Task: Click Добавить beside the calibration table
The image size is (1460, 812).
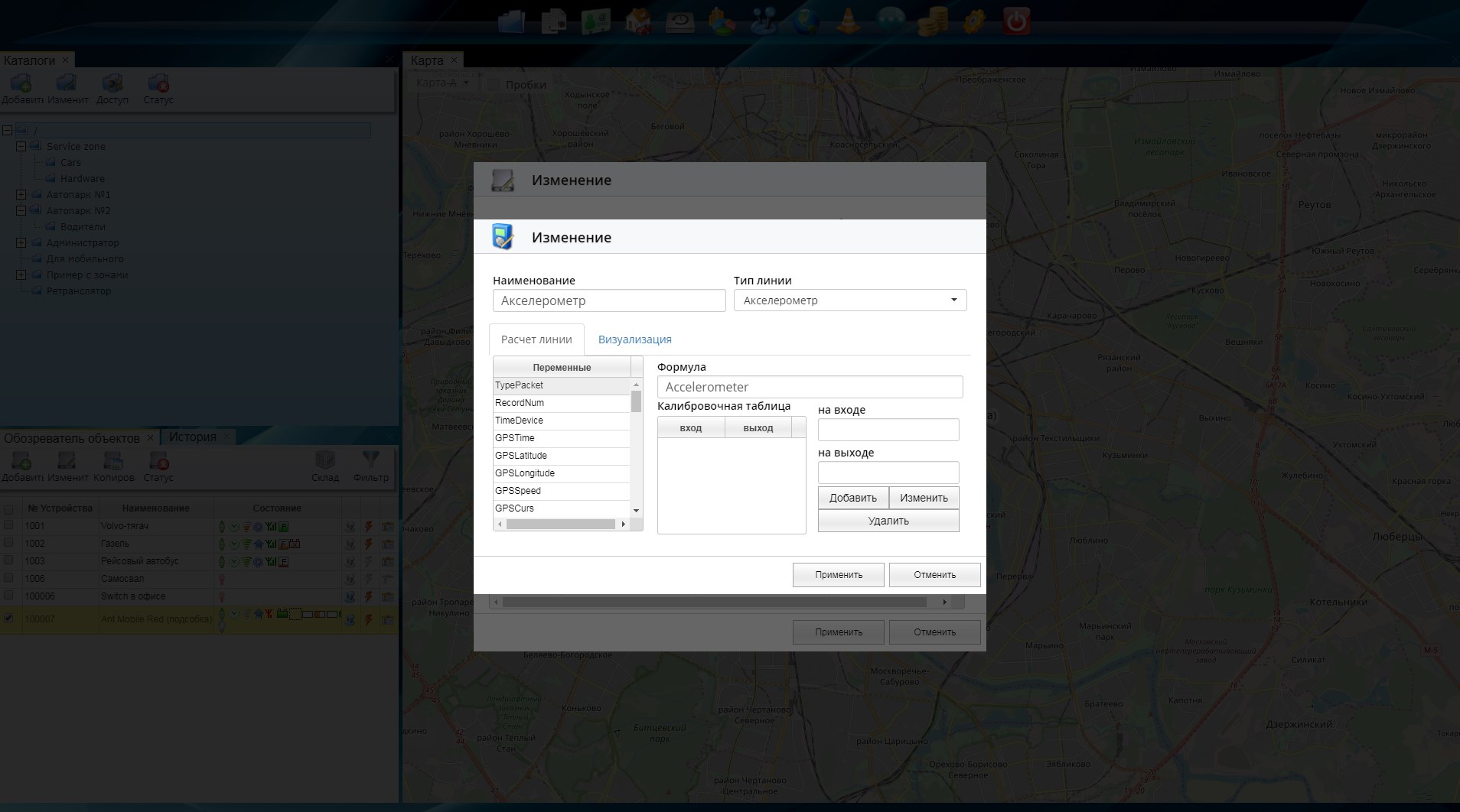Action: [852, 498]
